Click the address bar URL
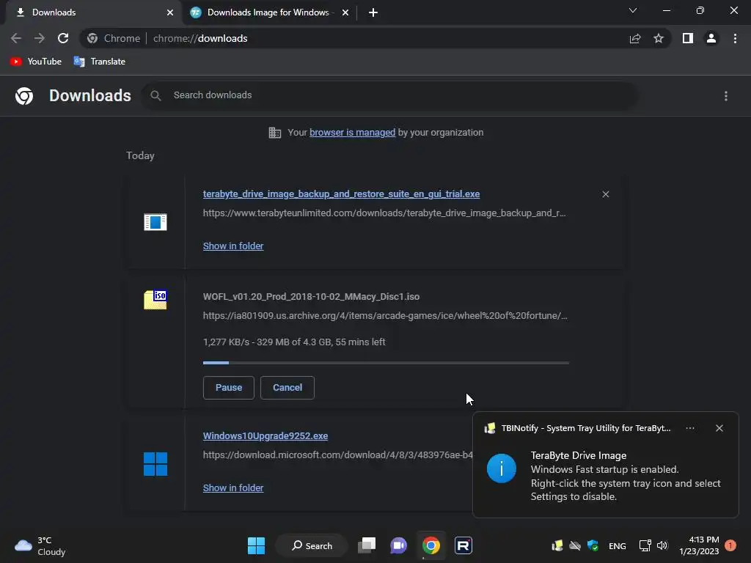 pos(200,38)
